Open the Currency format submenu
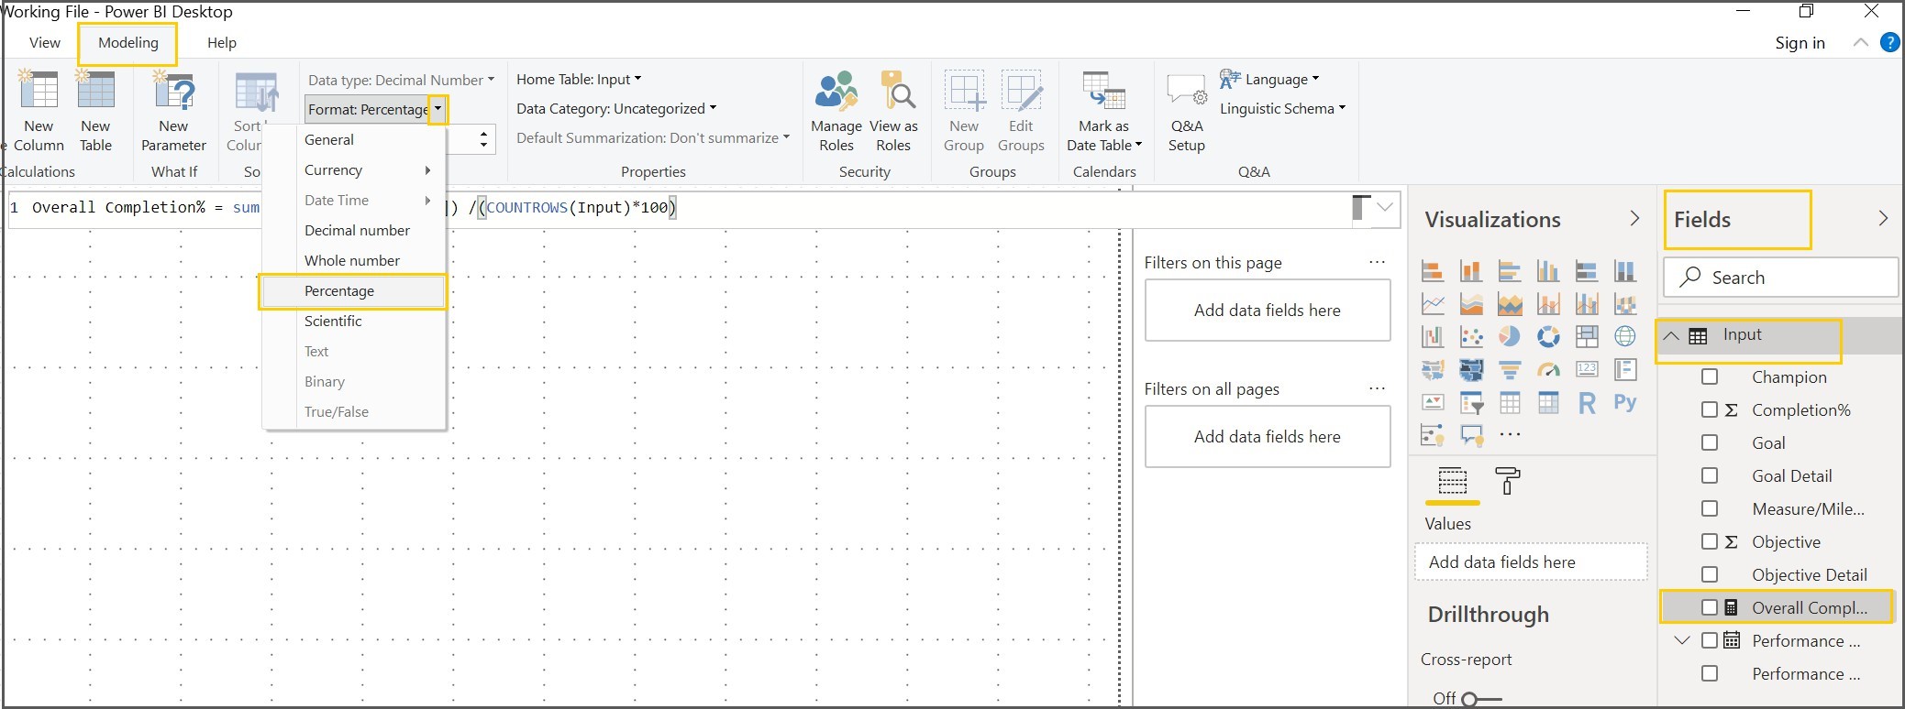The image size is (1905, 709). [353, 169]
